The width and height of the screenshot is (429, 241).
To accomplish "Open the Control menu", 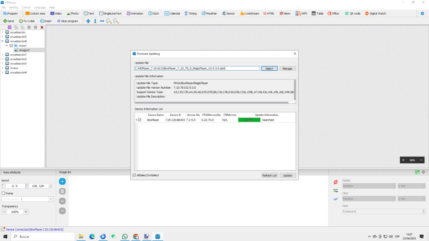I will click(26, 8).
